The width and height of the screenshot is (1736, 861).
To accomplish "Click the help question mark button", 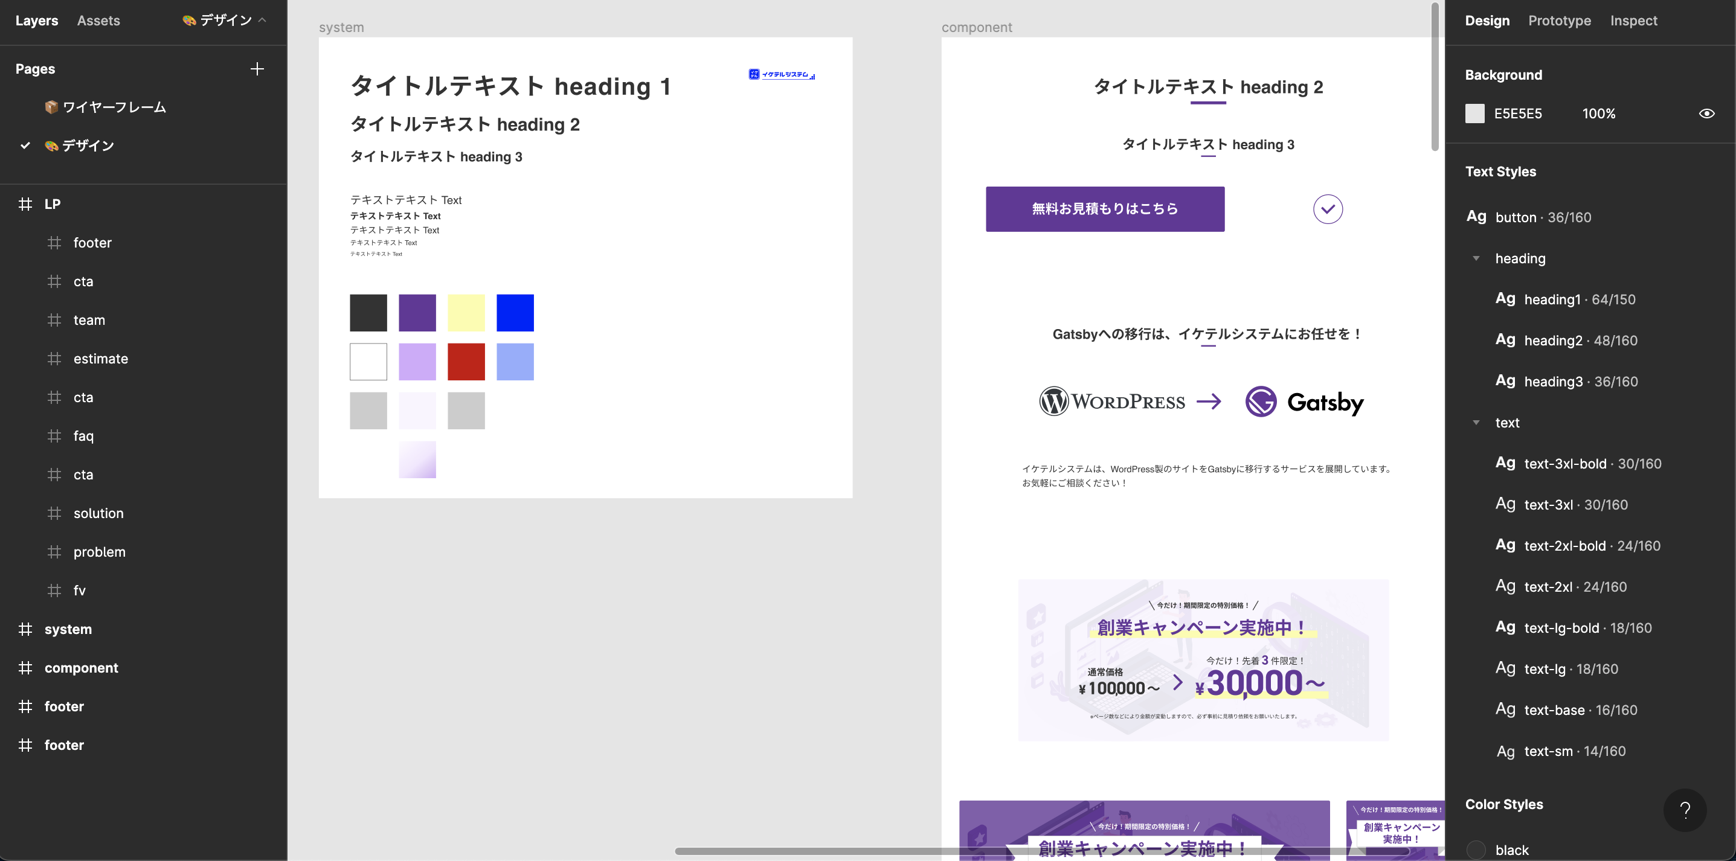I will [1685, 810].
